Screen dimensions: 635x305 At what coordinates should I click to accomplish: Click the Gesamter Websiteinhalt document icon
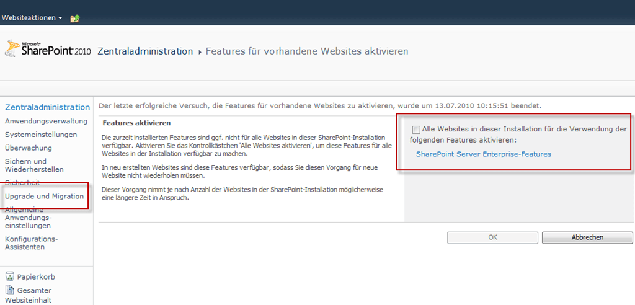(x=10, y=290)
